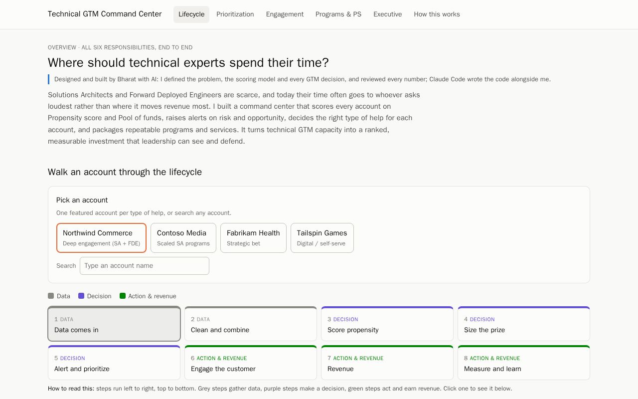Click the 'Walk an account through the lifecycle' heading
The image size is (638, 399).
tap(125, 172)
